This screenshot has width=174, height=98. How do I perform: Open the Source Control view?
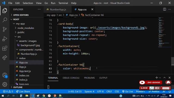[5, 29]
